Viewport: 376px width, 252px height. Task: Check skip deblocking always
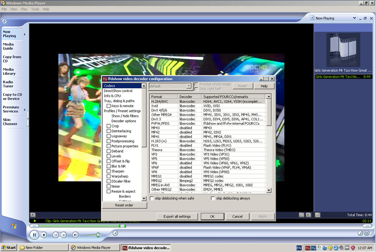click(x=213, y=198)
